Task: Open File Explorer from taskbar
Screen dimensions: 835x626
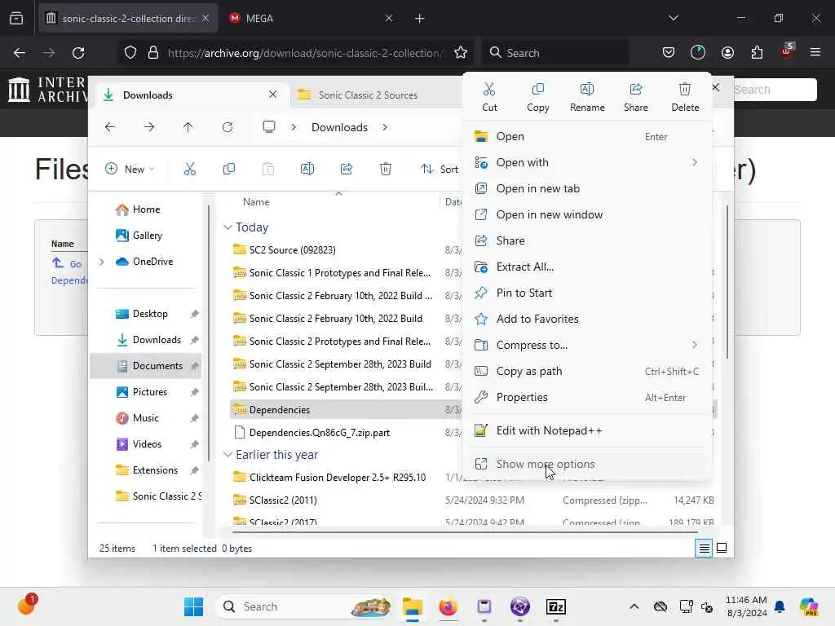Action: [x=412, y=606]
